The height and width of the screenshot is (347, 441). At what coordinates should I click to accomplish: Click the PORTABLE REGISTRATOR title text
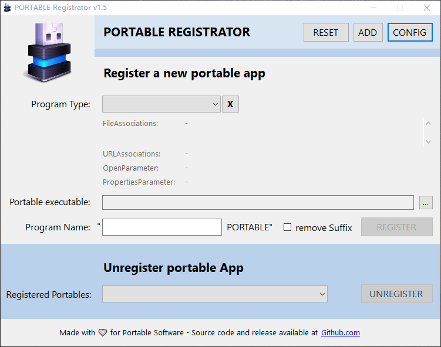(x=177, y=32)
